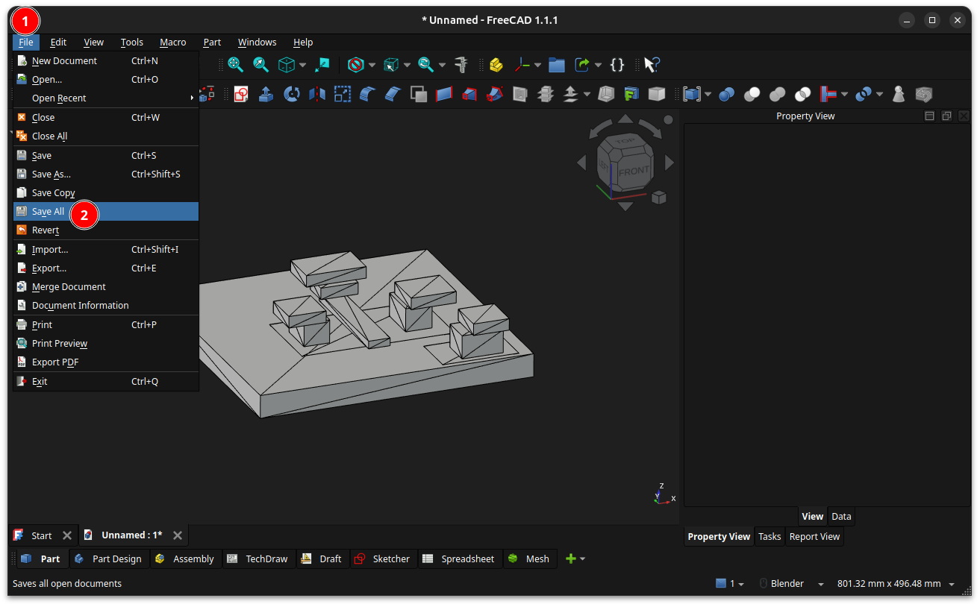
Task: Click the Align to Selection icon
Action: tap(322, 65)
